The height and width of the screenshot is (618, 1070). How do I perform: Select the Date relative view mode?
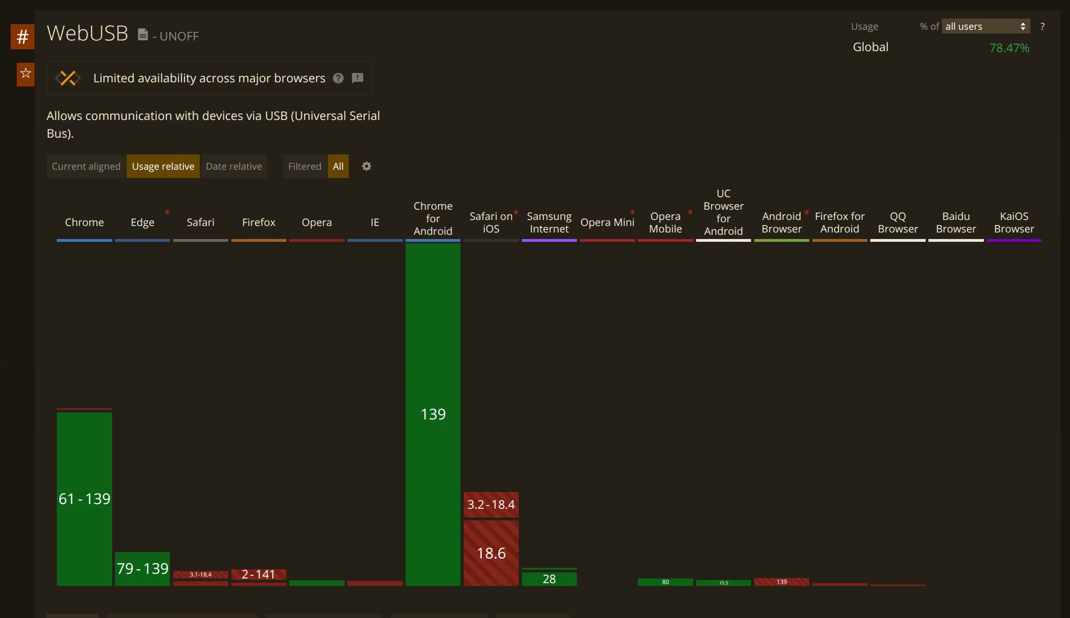pyautogui.click(x=234, y=166)
